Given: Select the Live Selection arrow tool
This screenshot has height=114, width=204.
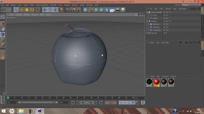Looking at the screenshot, I should point(16,10).
